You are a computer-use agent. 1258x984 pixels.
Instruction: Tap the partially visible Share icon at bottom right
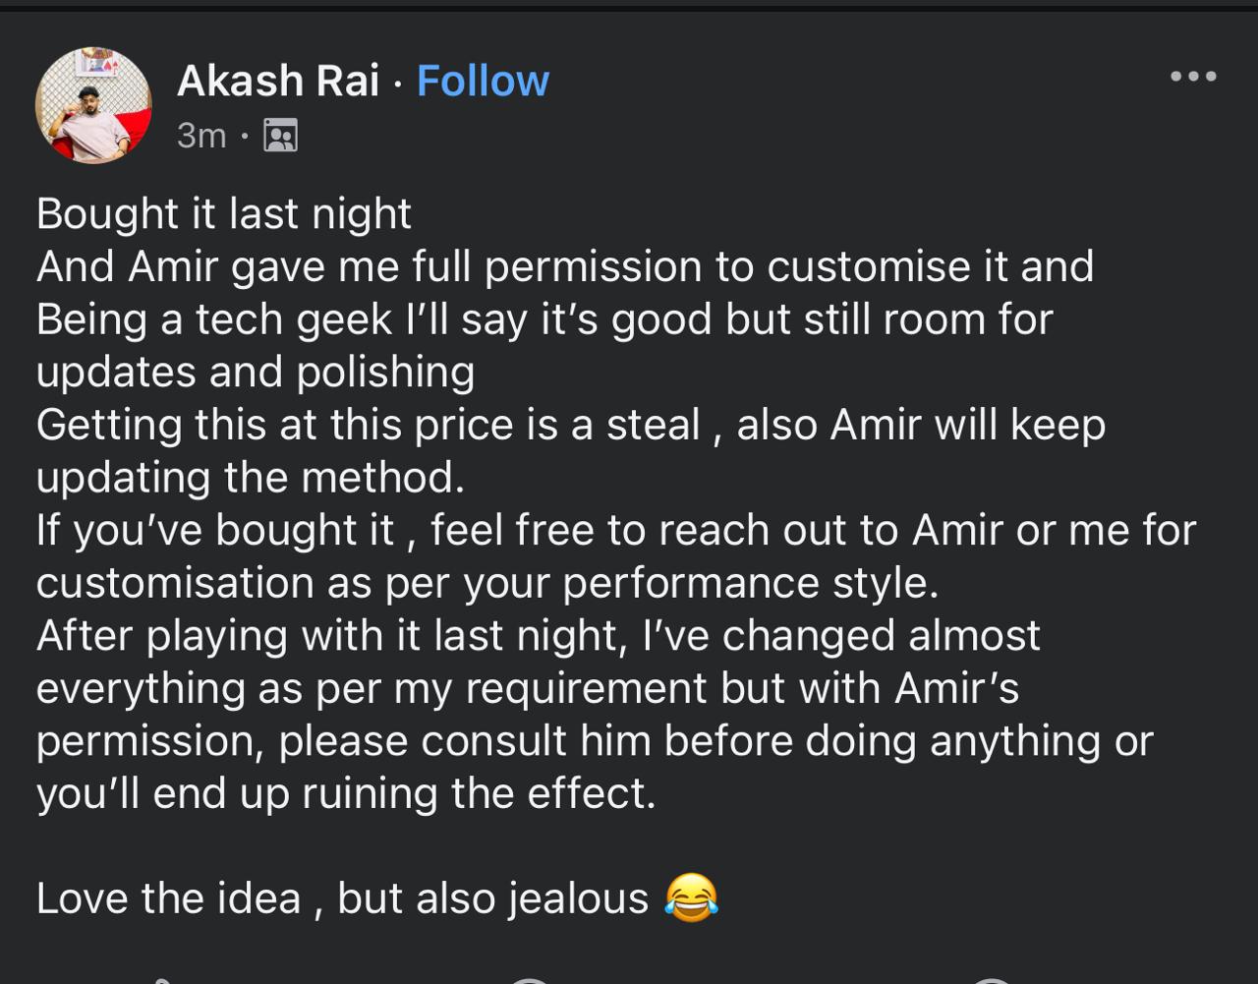pos(991,979)
